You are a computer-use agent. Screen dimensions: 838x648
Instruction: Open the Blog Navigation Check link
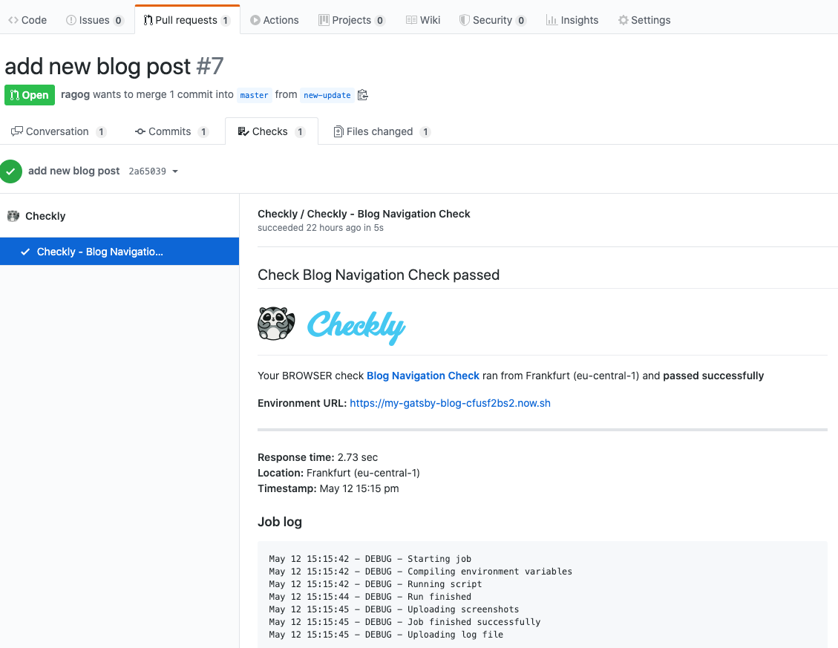point(423,376)
